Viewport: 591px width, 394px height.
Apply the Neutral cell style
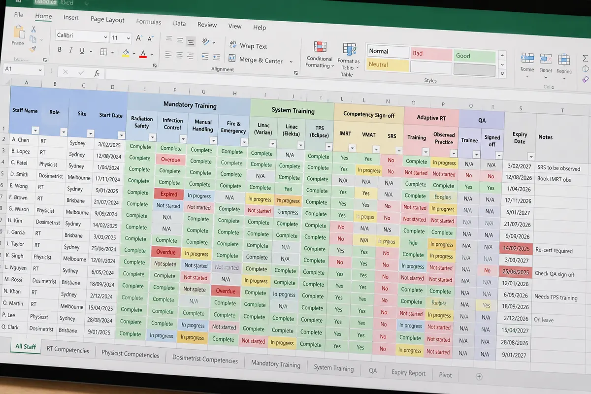387,65
